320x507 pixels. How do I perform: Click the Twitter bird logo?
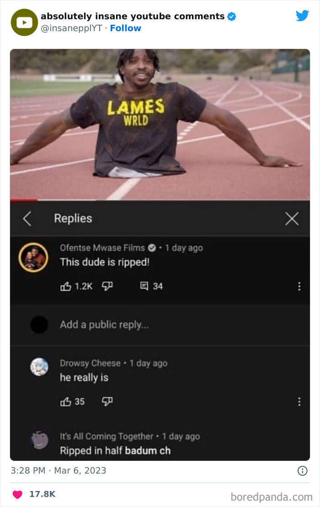(x=302, y=16)
